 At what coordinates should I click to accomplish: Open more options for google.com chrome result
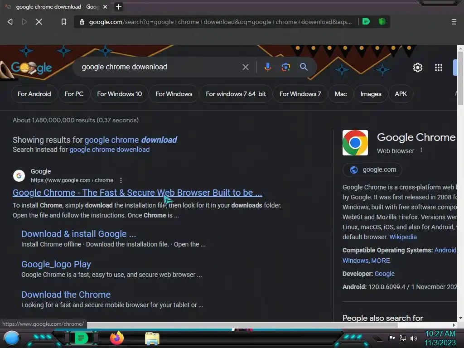121,180
